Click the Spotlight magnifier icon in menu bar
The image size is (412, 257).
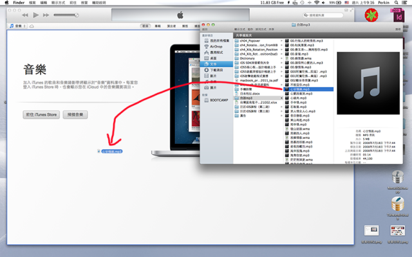pos(397,3)
